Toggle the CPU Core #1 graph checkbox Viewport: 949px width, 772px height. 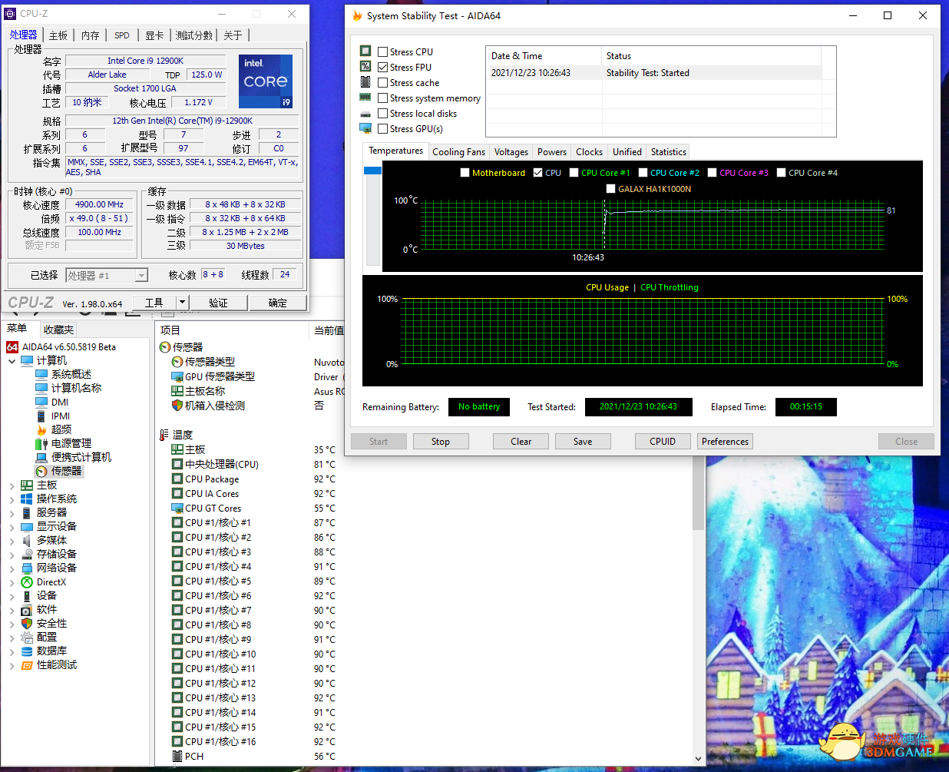pyautogui.click(x=574, y=172)
